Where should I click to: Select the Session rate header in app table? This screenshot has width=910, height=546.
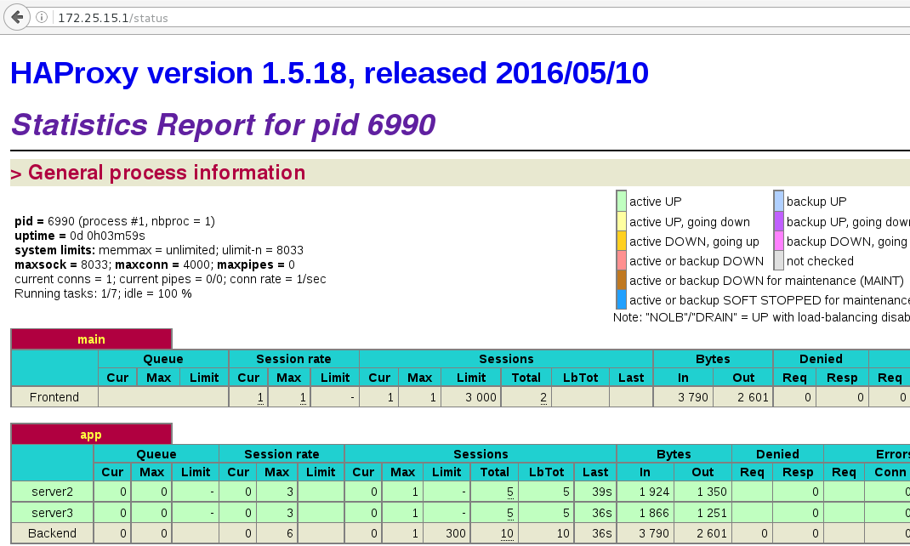tap(282, 454)
